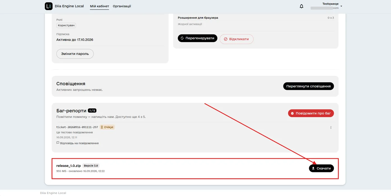
Task: Click the Diia Engine Local footer text
Action: [x=53, y=193]
